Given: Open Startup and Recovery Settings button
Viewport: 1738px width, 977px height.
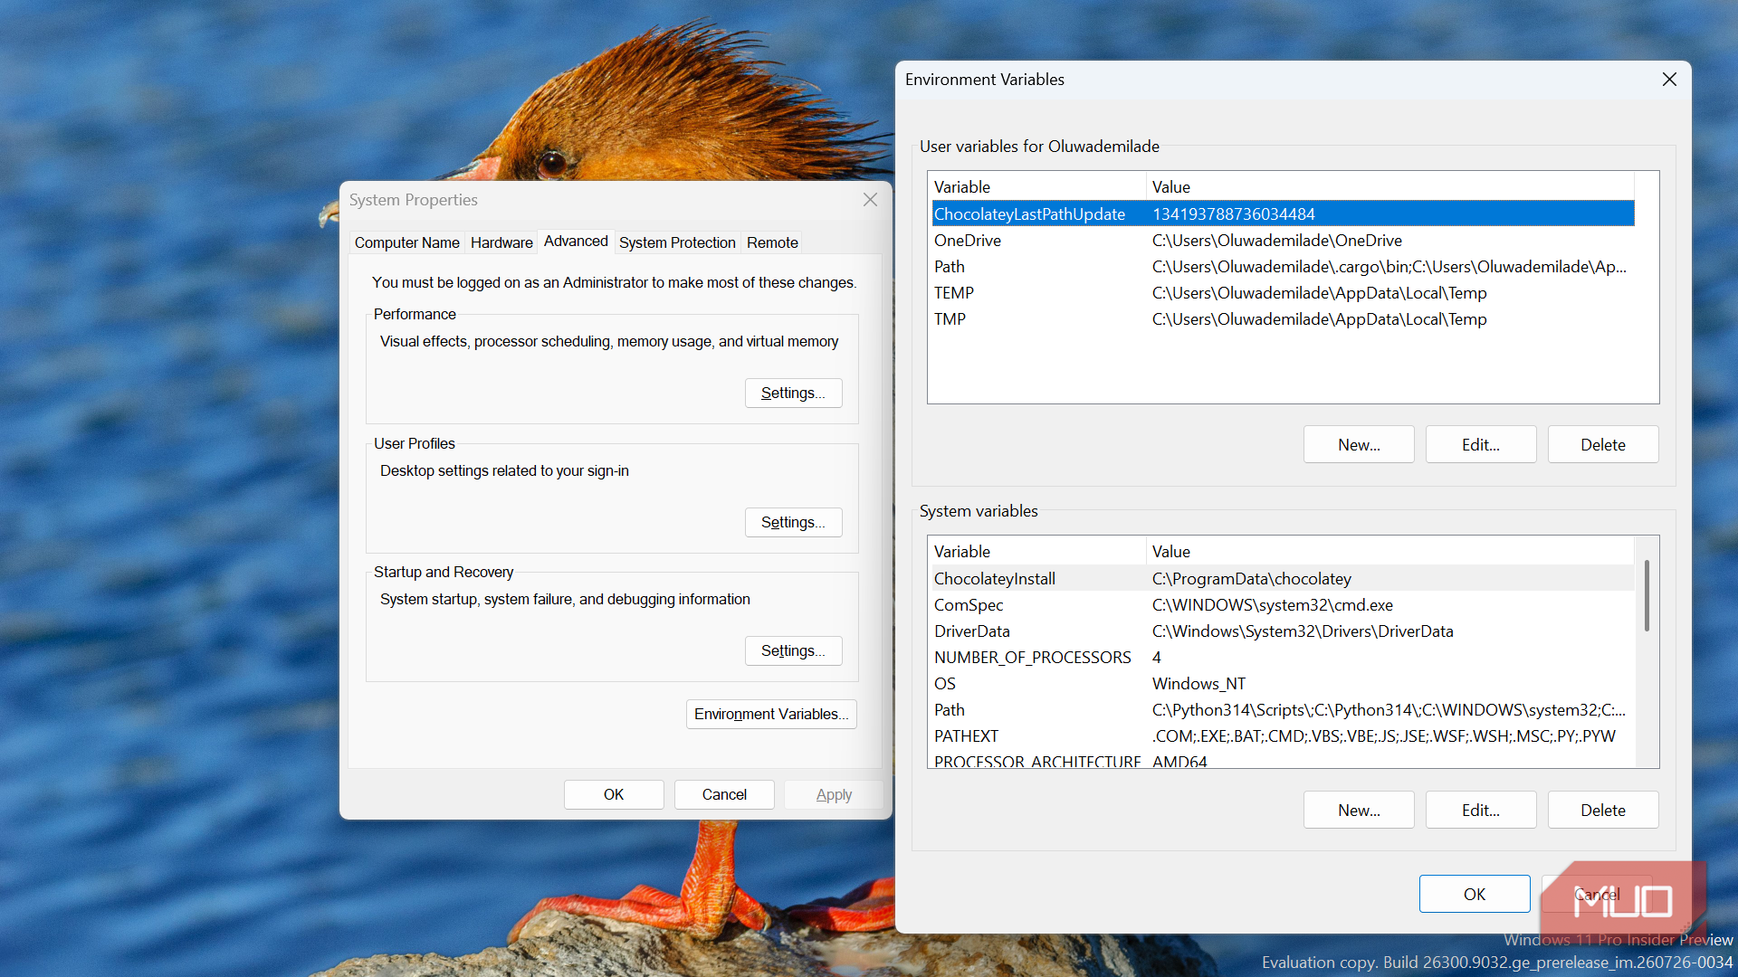Looking at the screenshot, I should 793,651.
